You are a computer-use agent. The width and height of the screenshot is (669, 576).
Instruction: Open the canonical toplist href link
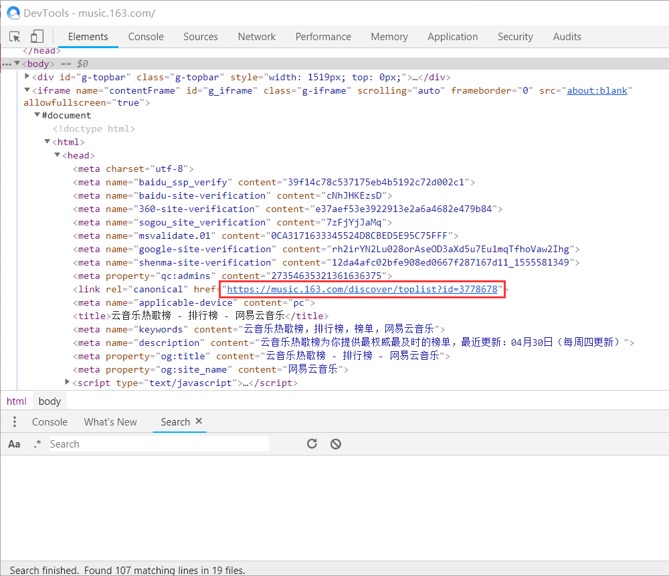pyautogui.click(x=362, y=289)
